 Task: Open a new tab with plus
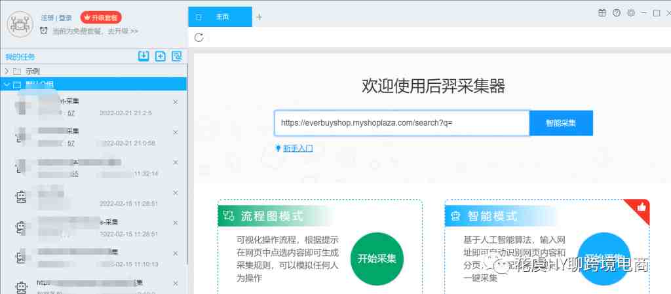point(259,17)
